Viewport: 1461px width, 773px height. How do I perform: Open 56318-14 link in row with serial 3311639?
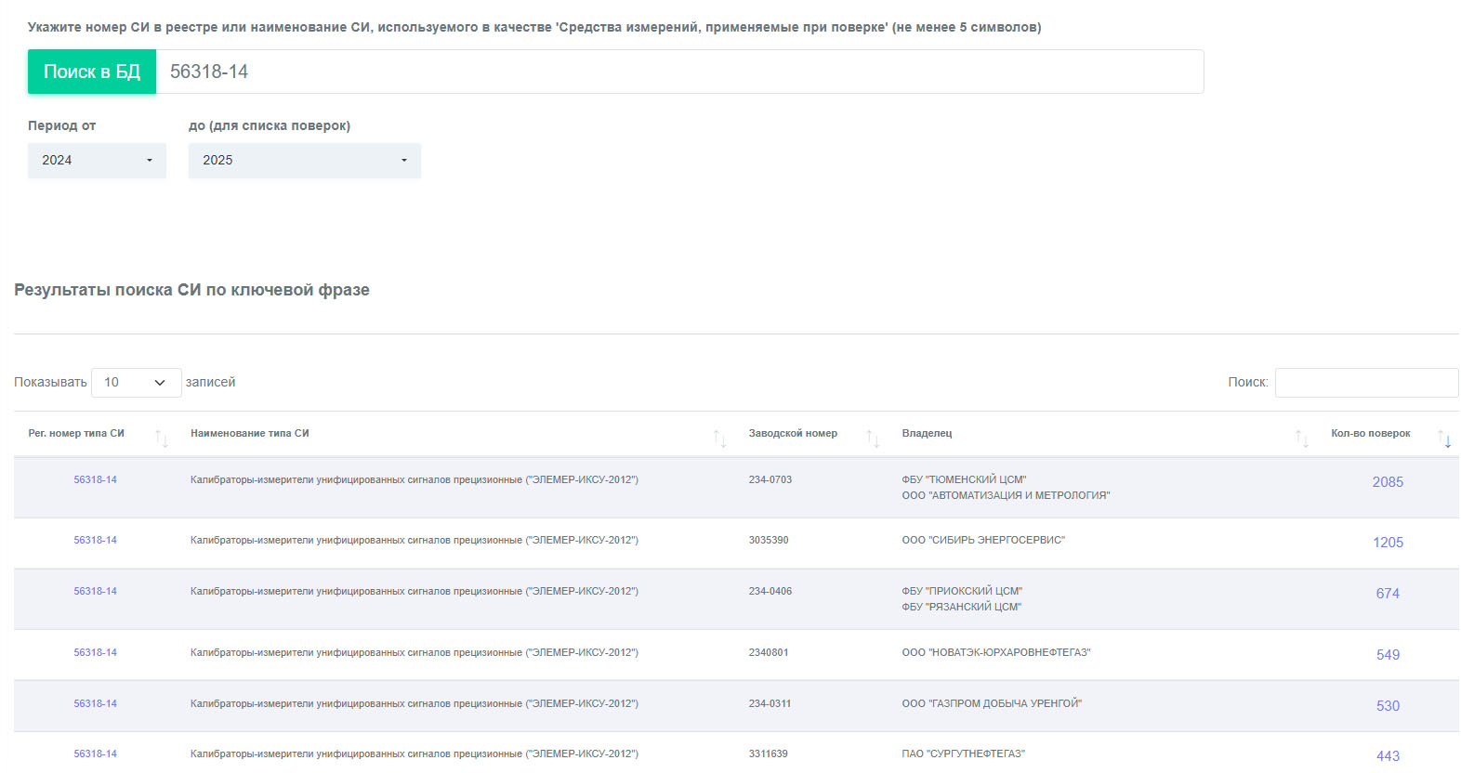(96, 754)
